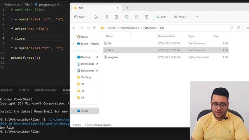Open the Yin Yang folder shortcut

84,77
